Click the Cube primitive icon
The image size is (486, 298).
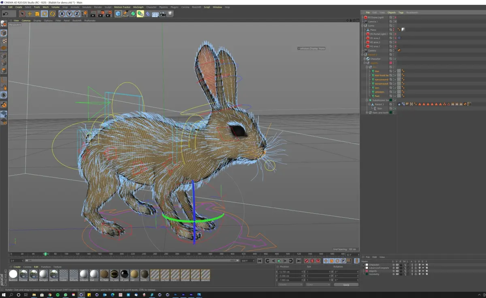point(118,14)
